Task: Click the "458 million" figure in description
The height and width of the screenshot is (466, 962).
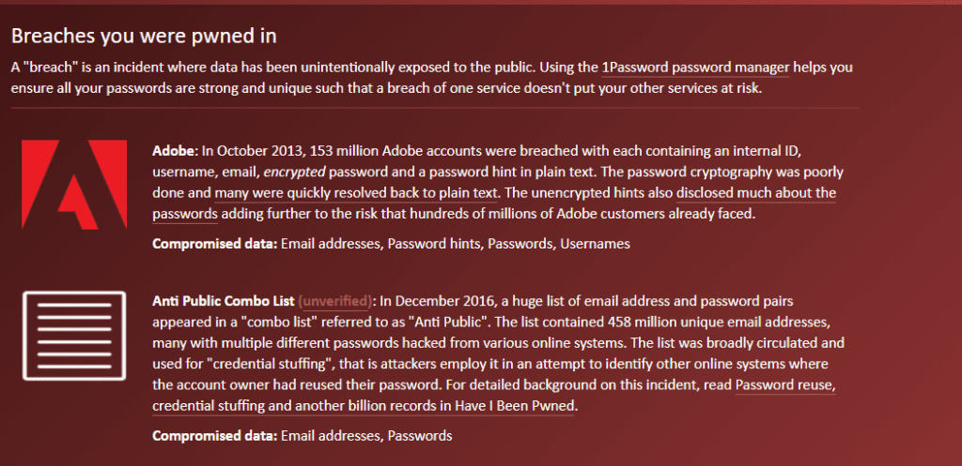Action: pos(637,323)
